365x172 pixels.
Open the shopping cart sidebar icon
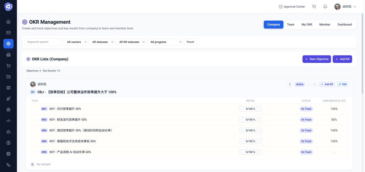(8, 66)
